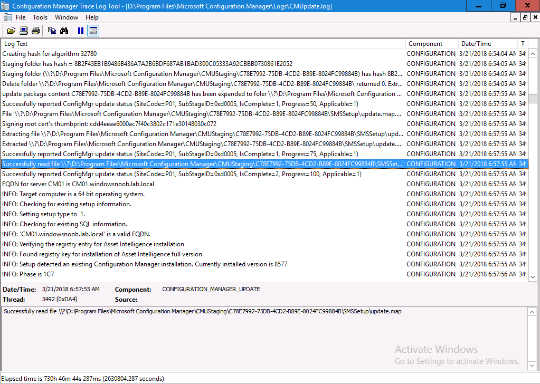540x384 pixels.
Task: Select 'Verifying the registry entry' row
Action: 264,244
